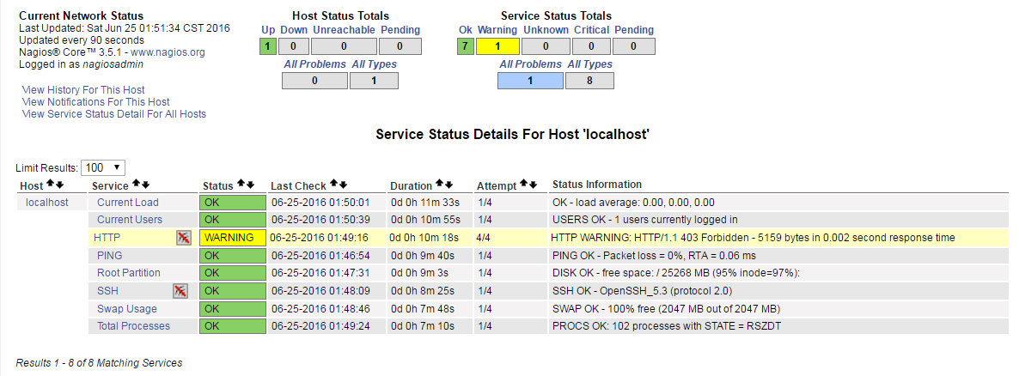
Task: Sort Status column ascending with up arrow
Action: point(241,185)
